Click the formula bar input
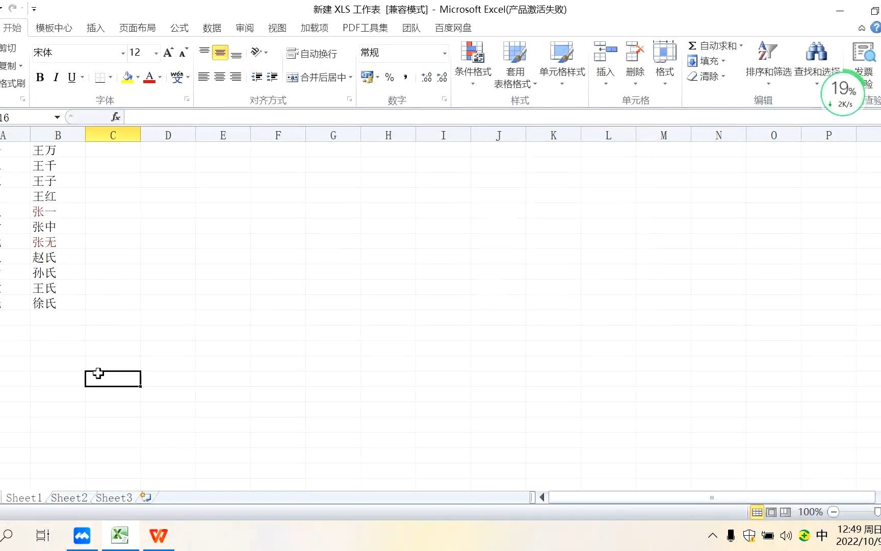The image size is (881, 551). click(x=502, y=117)
